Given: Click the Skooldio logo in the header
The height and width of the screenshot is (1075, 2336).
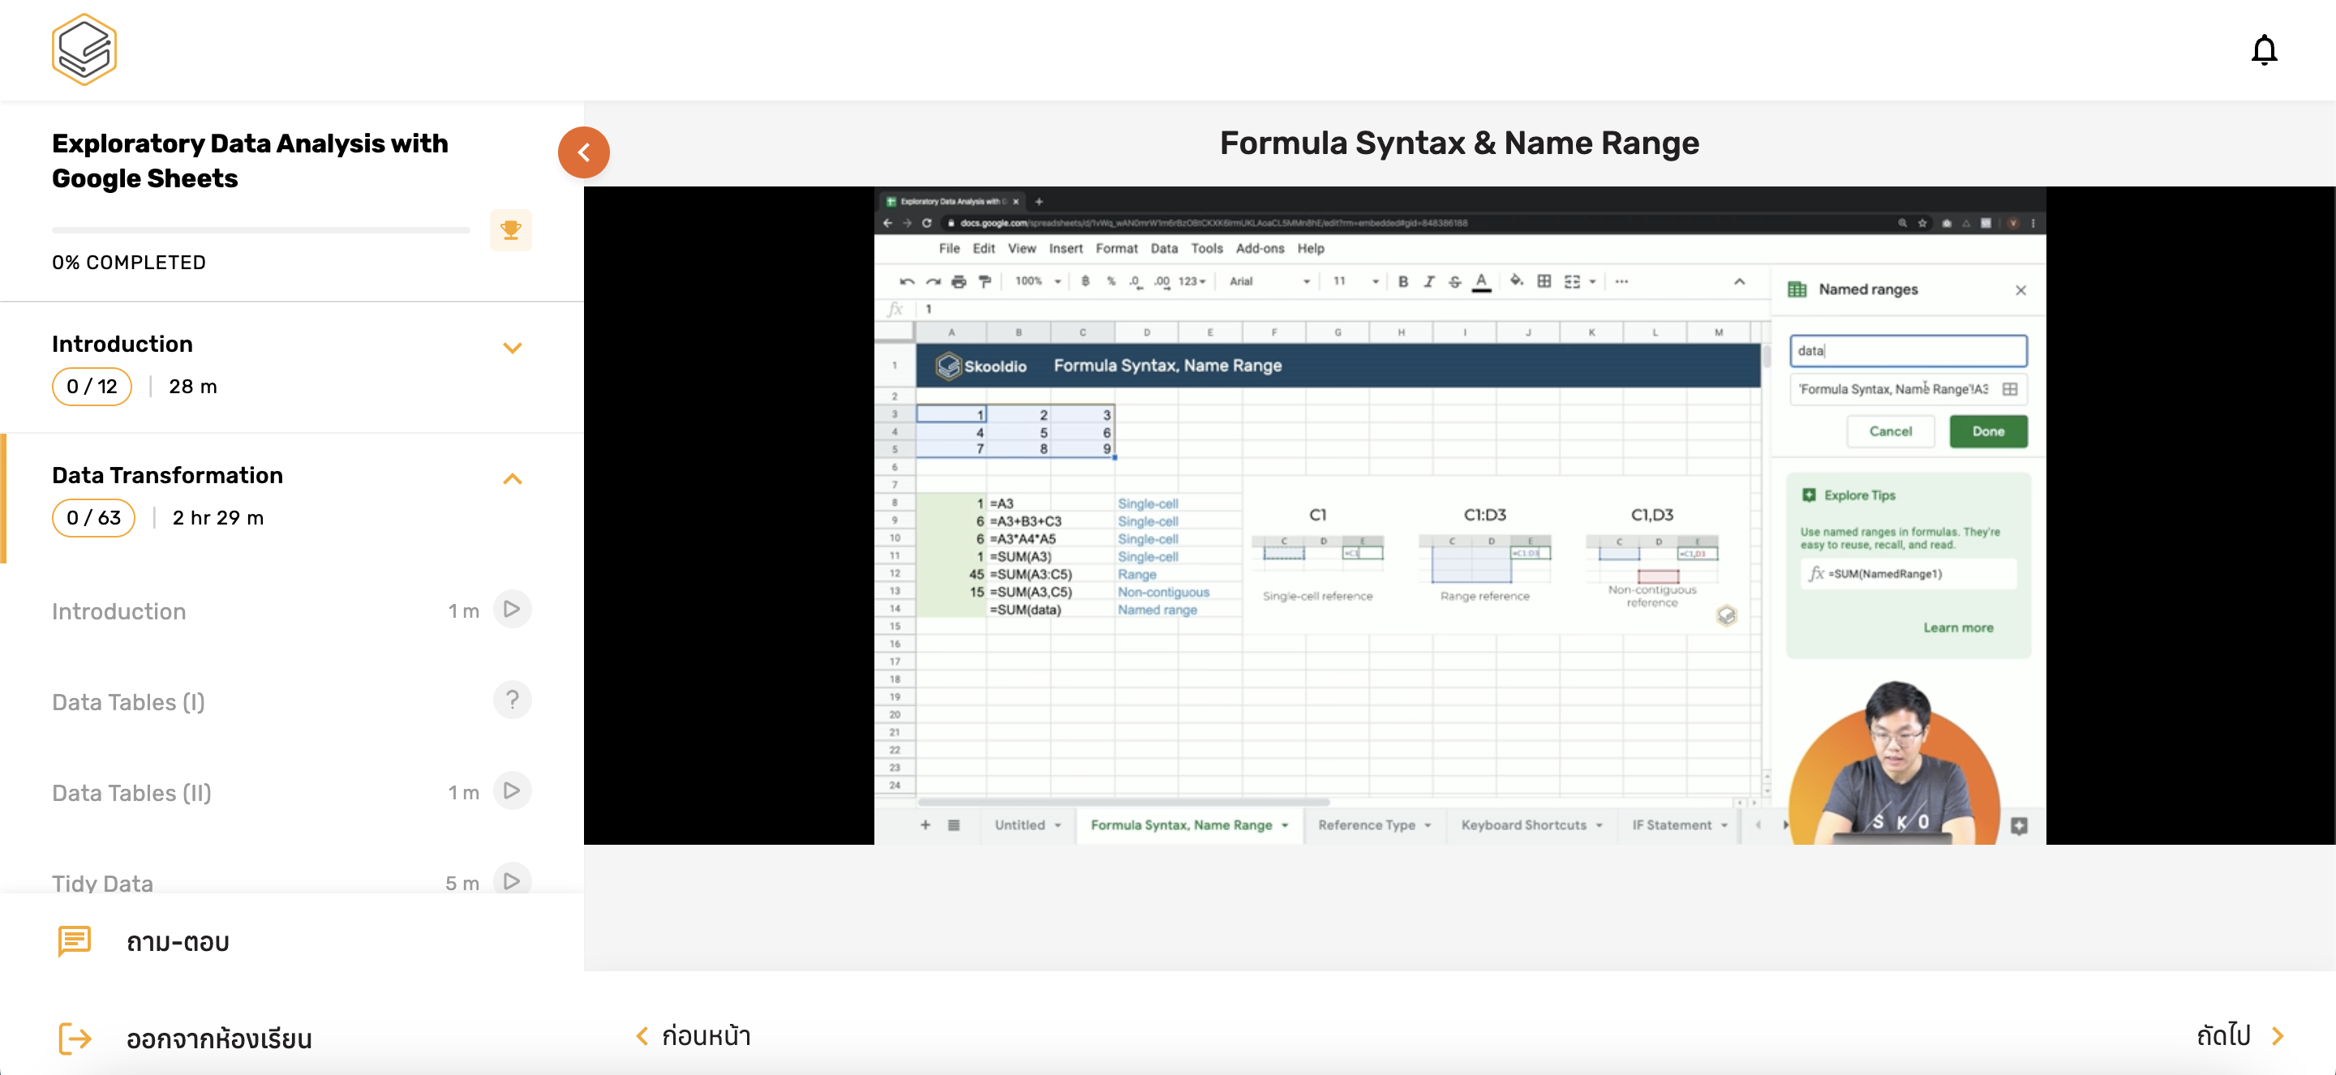Looking at the screenshot, I should point(84,49).
